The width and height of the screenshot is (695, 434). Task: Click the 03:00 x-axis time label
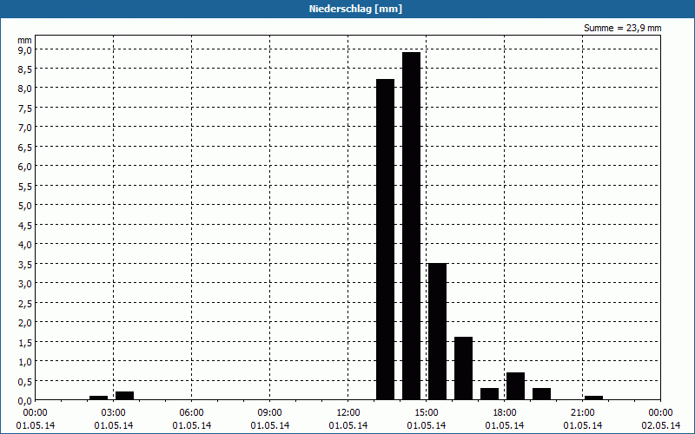(114, 413)
